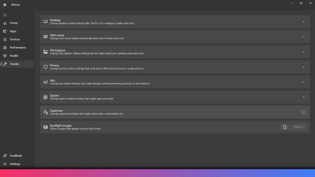Image resolution: width=315 pixels, height=177 pixels.
Task: Select the Tweaks page
Action: (x=17, y=64)
